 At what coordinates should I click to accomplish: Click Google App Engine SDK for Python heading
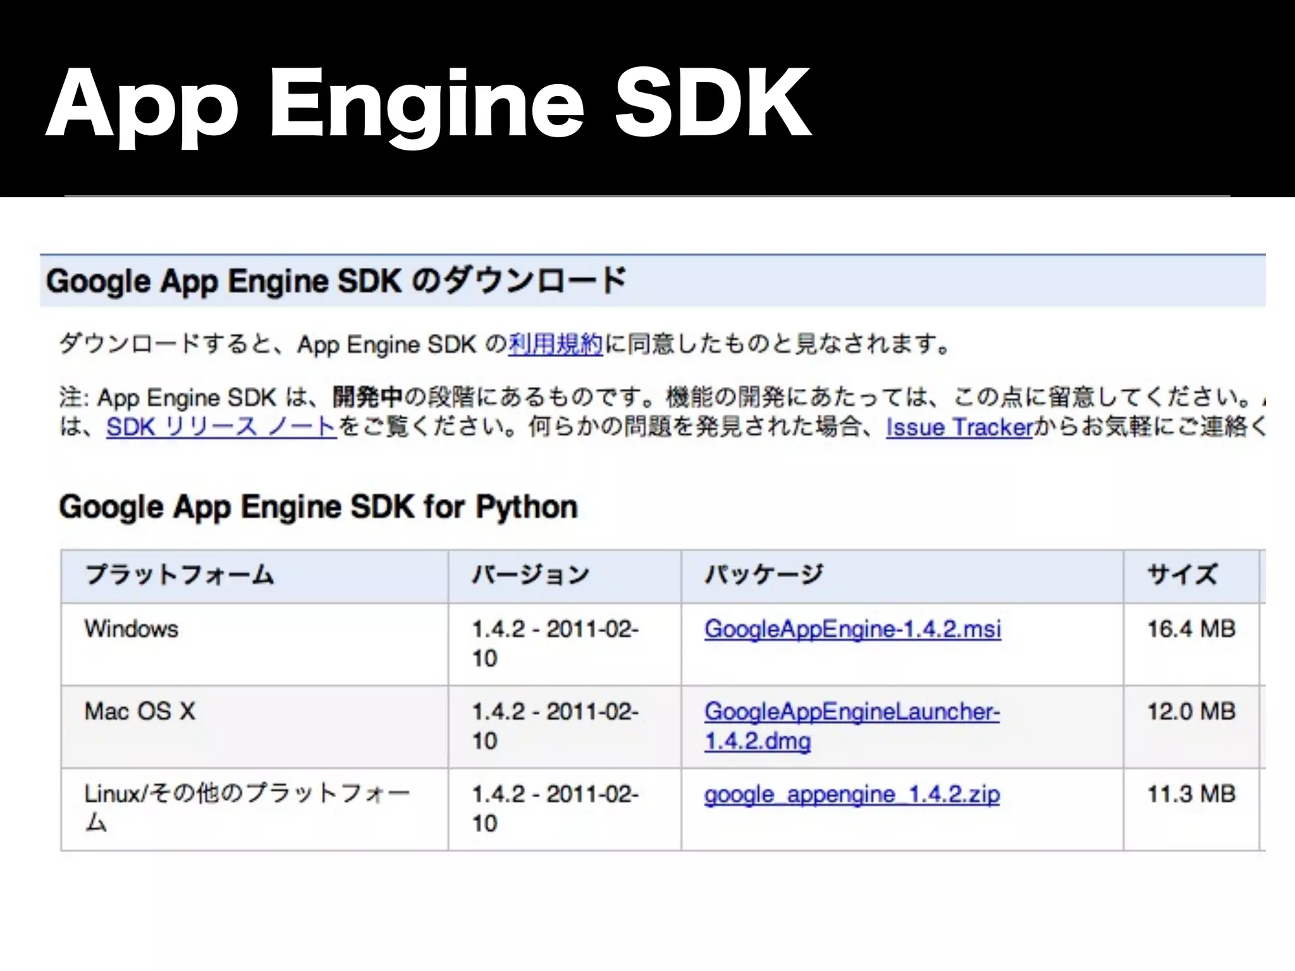318,507
